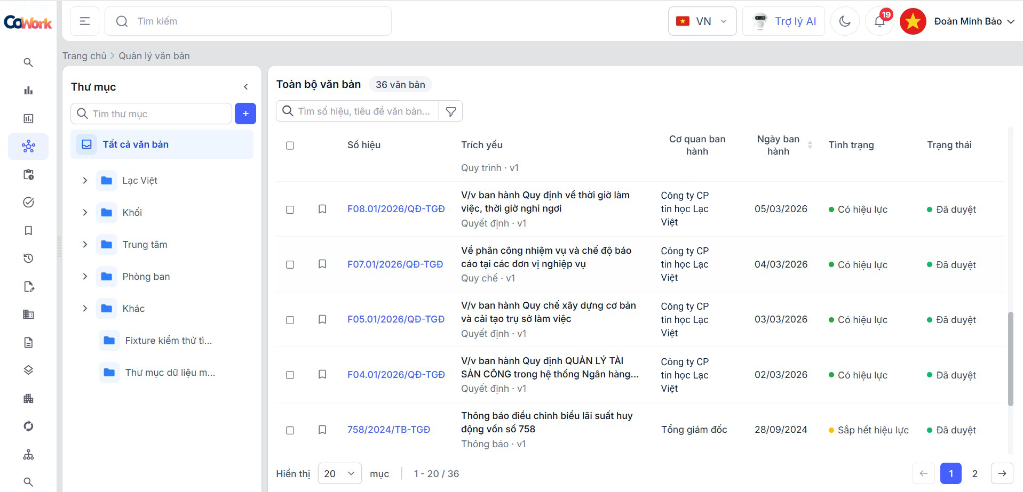This screenshot has width=1023, height=492.
Task: Expand the Khối folder
Action: 85,213
